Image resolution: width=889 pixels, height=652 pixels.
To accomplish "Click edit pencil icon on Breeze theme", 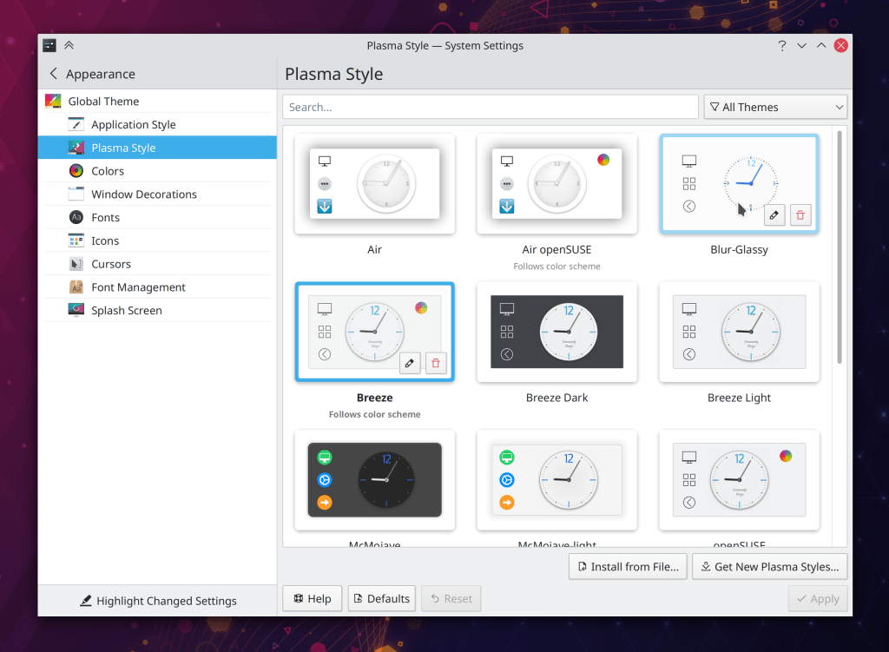I will pos(411,364).
